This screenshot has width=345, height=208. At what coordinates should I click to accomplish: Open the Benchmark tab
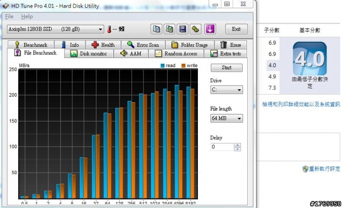pyautogui.click(x=31, y=45)
